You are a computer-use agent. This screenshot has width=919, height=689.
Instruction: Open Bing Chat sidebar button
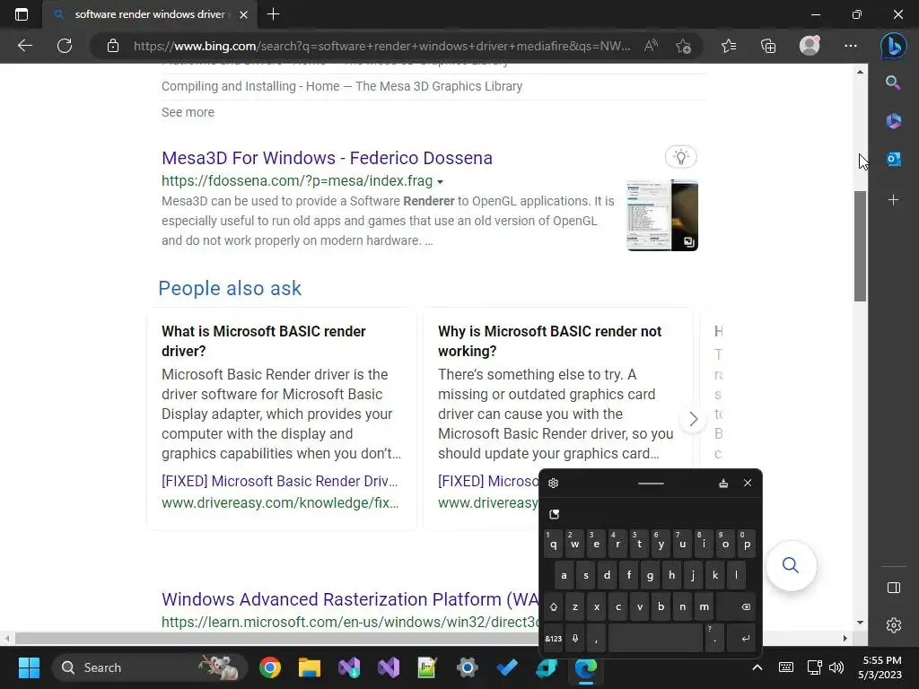[x=893, y=46]
